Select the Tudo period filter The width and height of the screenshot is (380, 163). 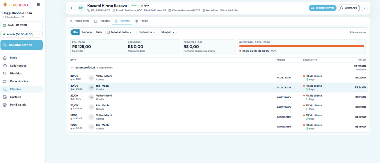point(99,32)
